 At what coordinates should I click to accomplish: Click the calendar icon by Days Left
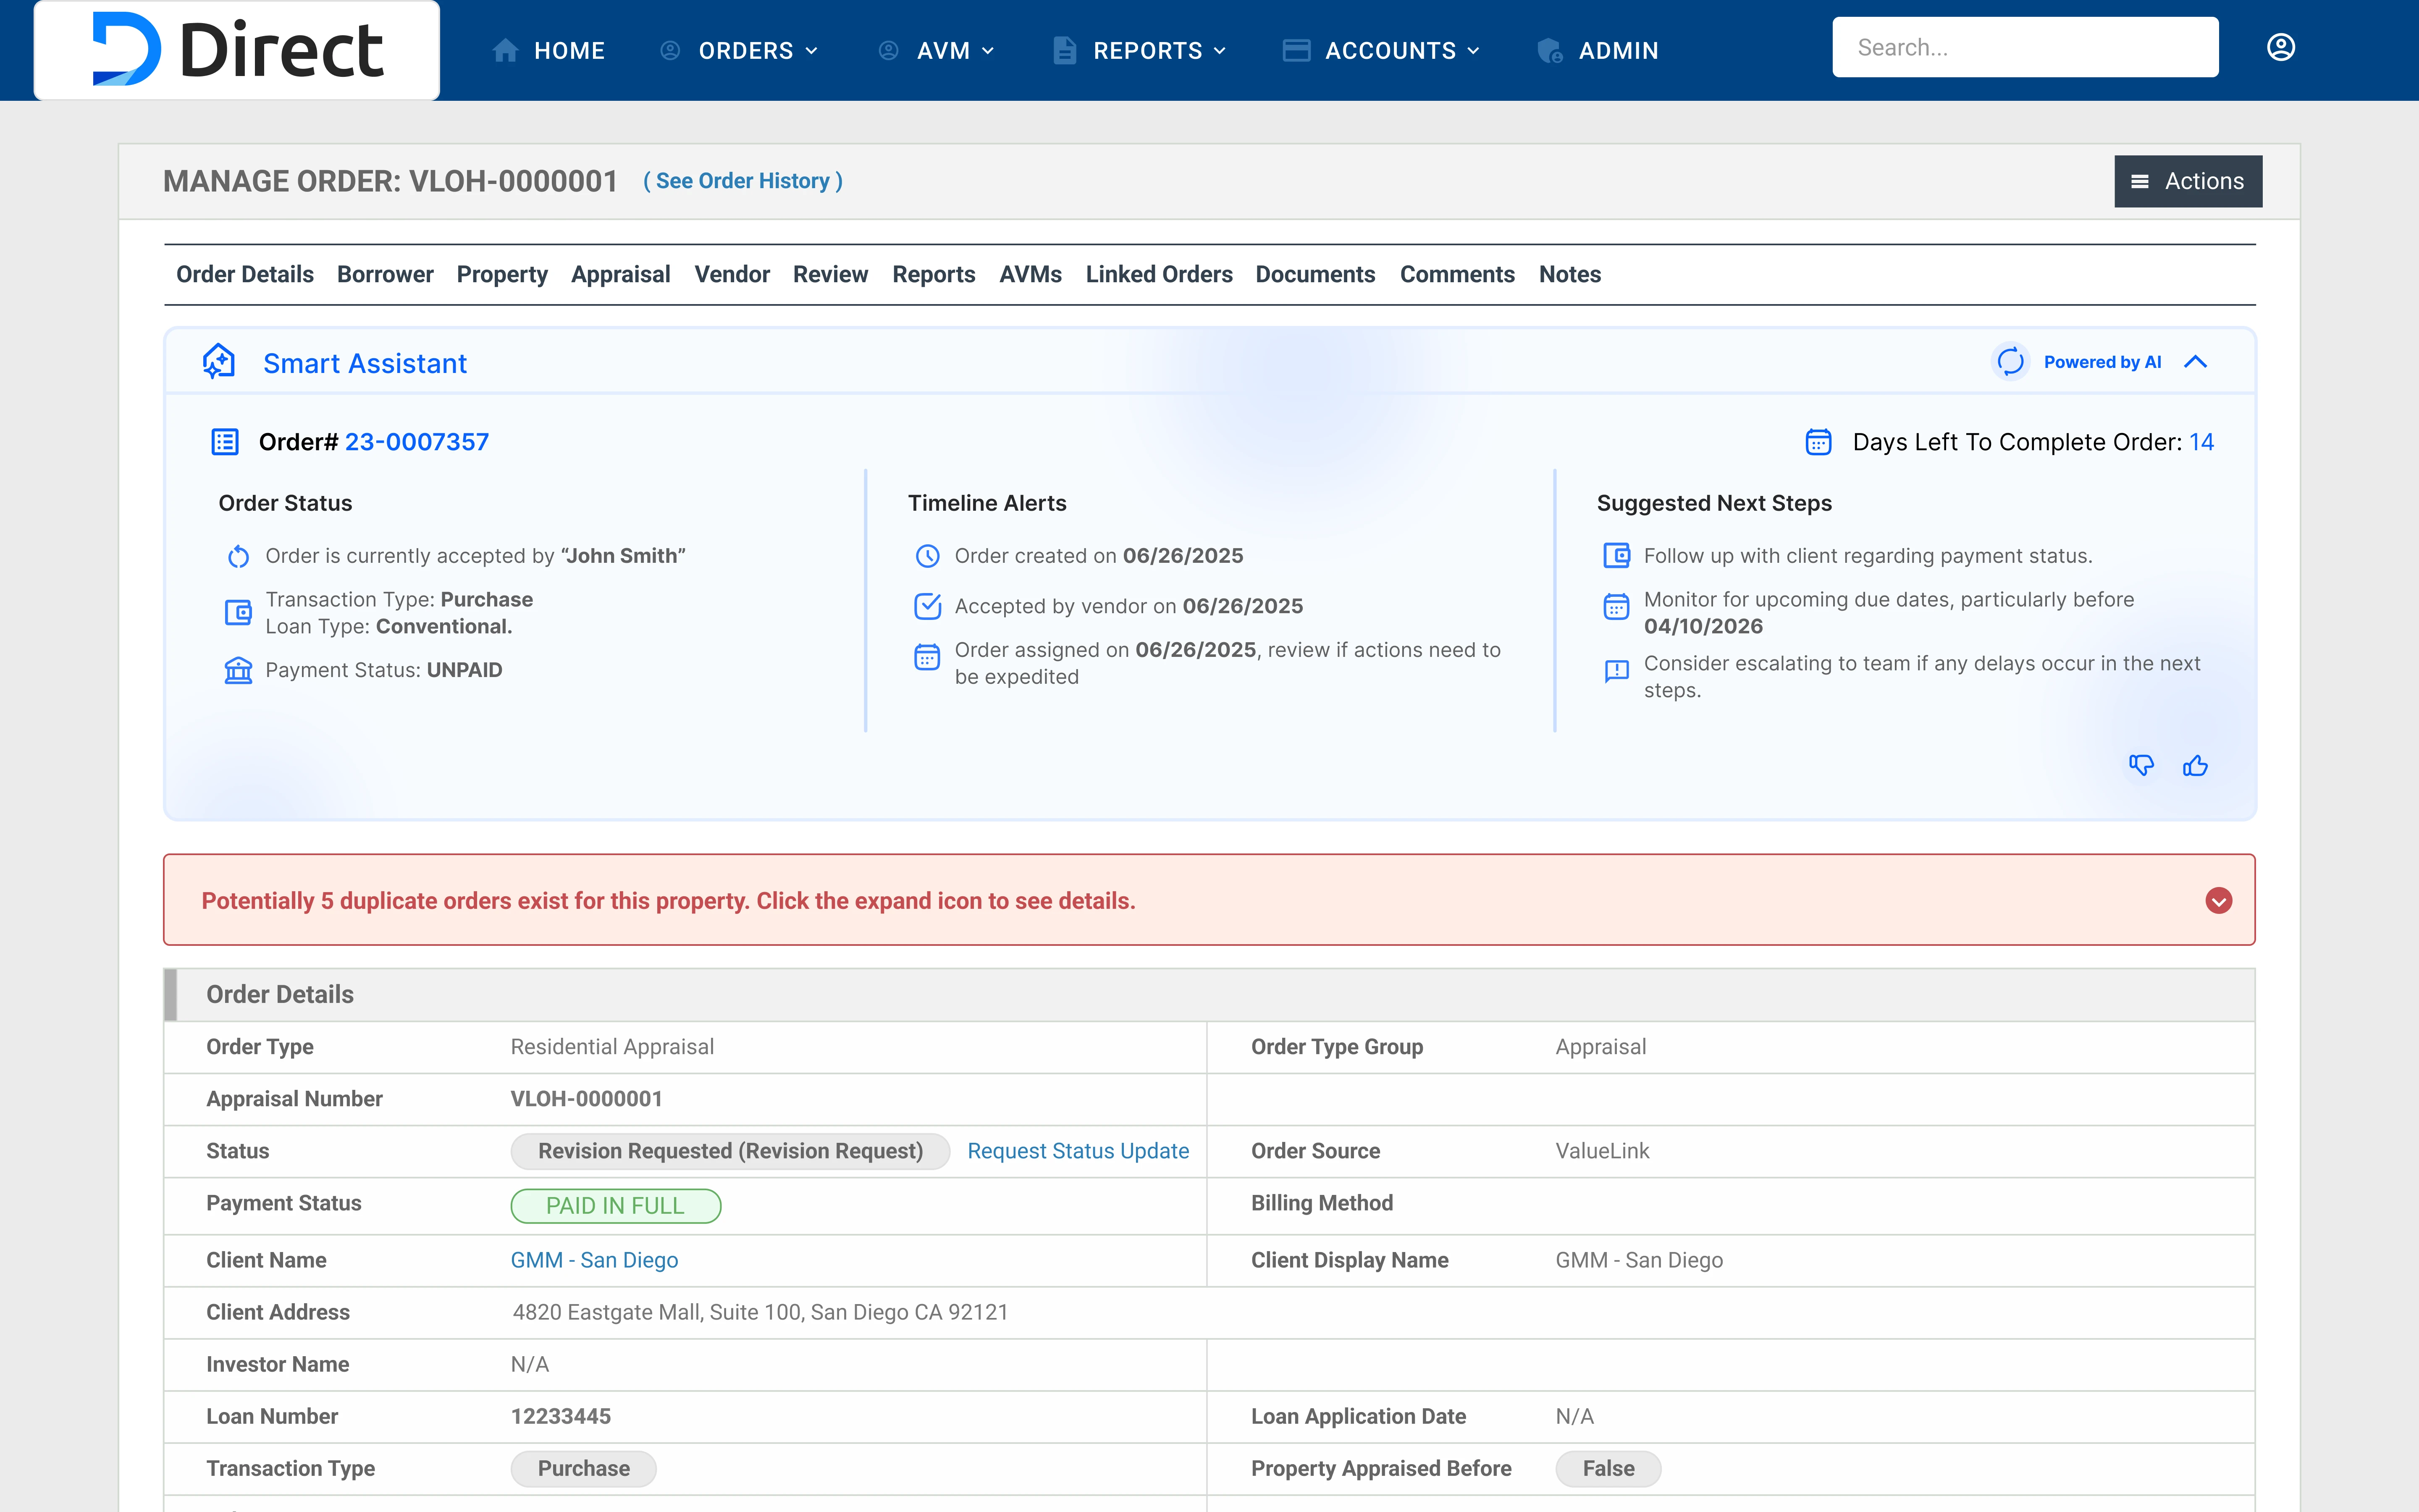point(1818,442)
